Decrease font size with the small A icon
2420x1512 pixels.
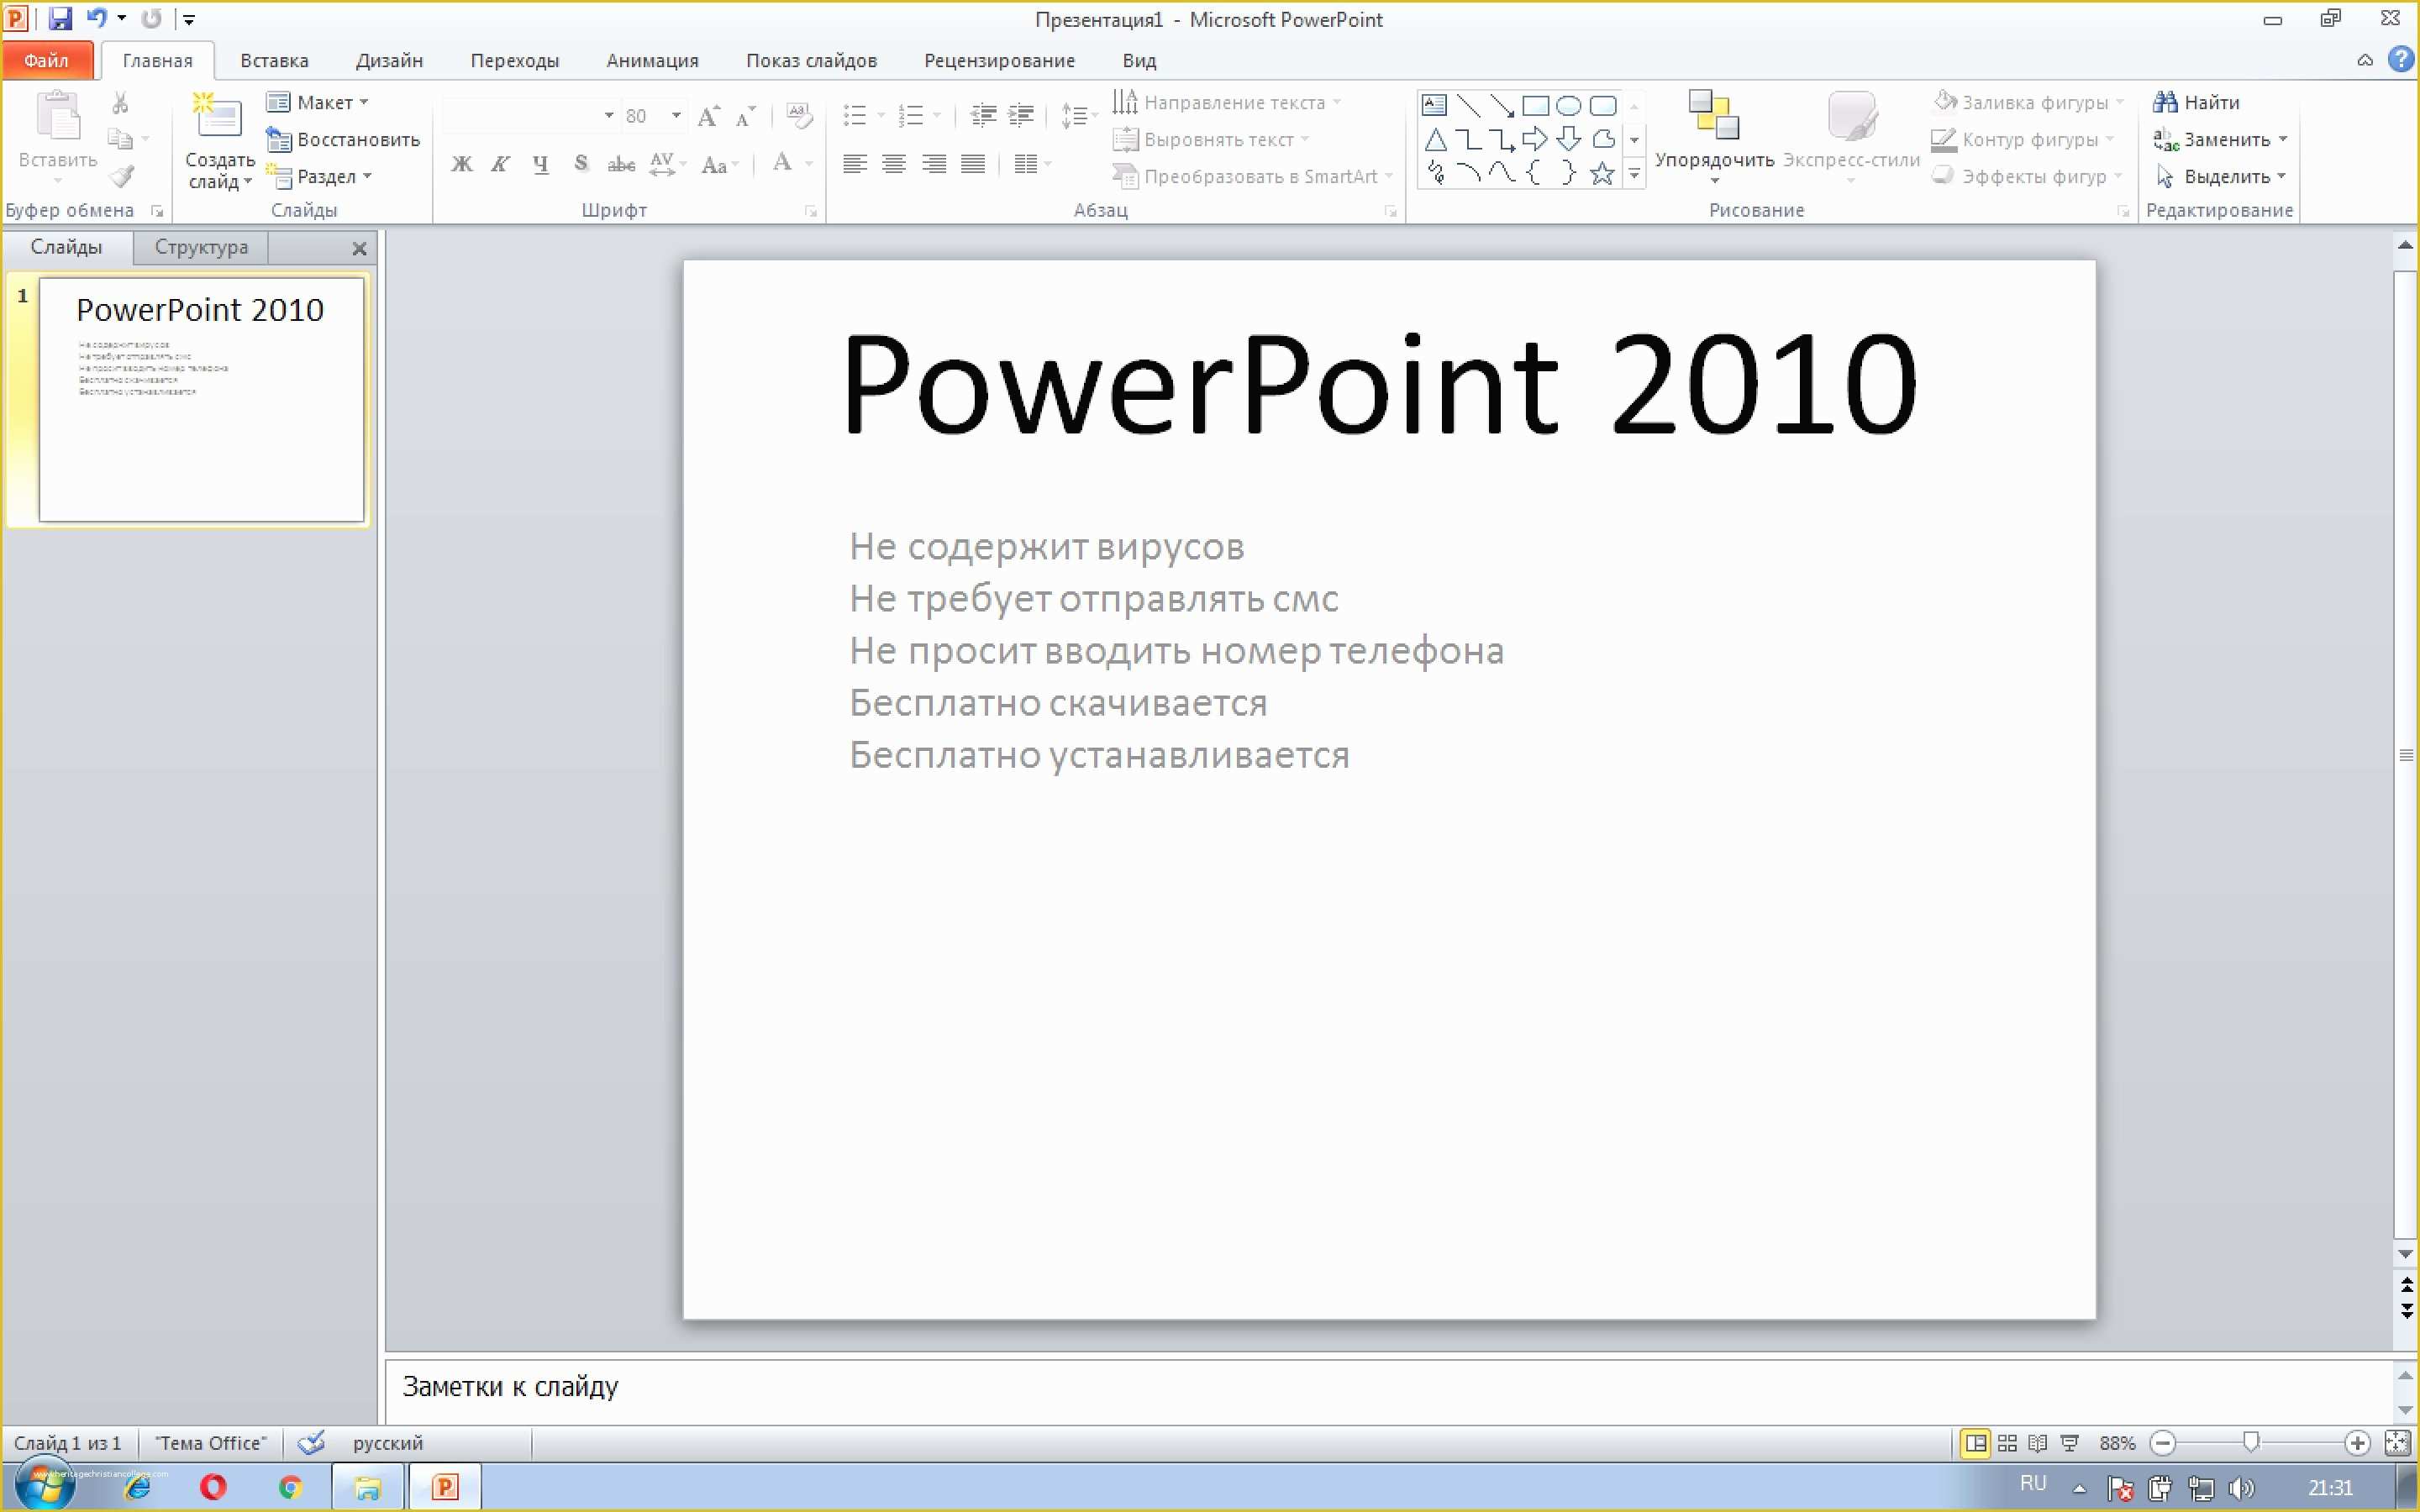(x=745, y=116)
